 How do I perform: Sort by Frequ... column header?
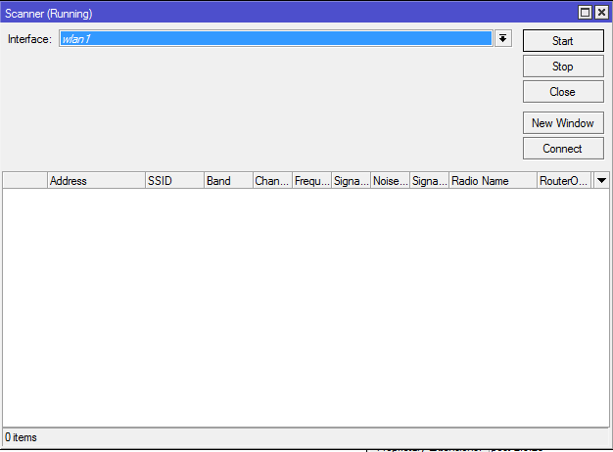[x=312, y=180]
